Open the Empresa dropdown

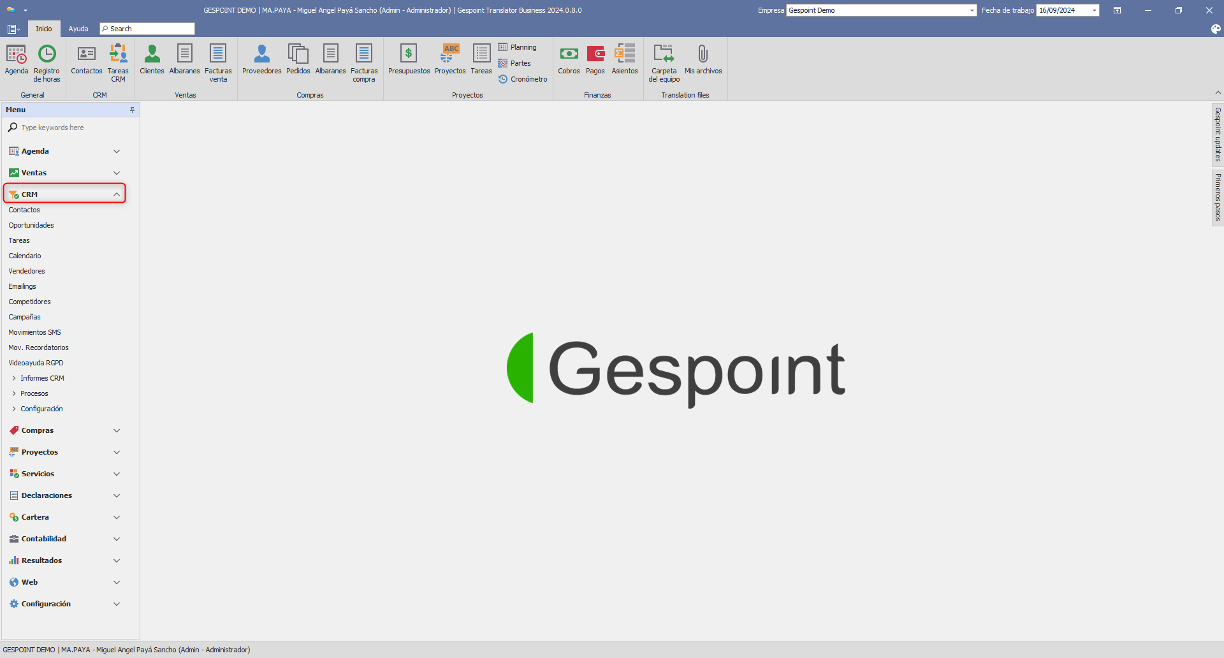pyautogui.click(x=972, y=10)
